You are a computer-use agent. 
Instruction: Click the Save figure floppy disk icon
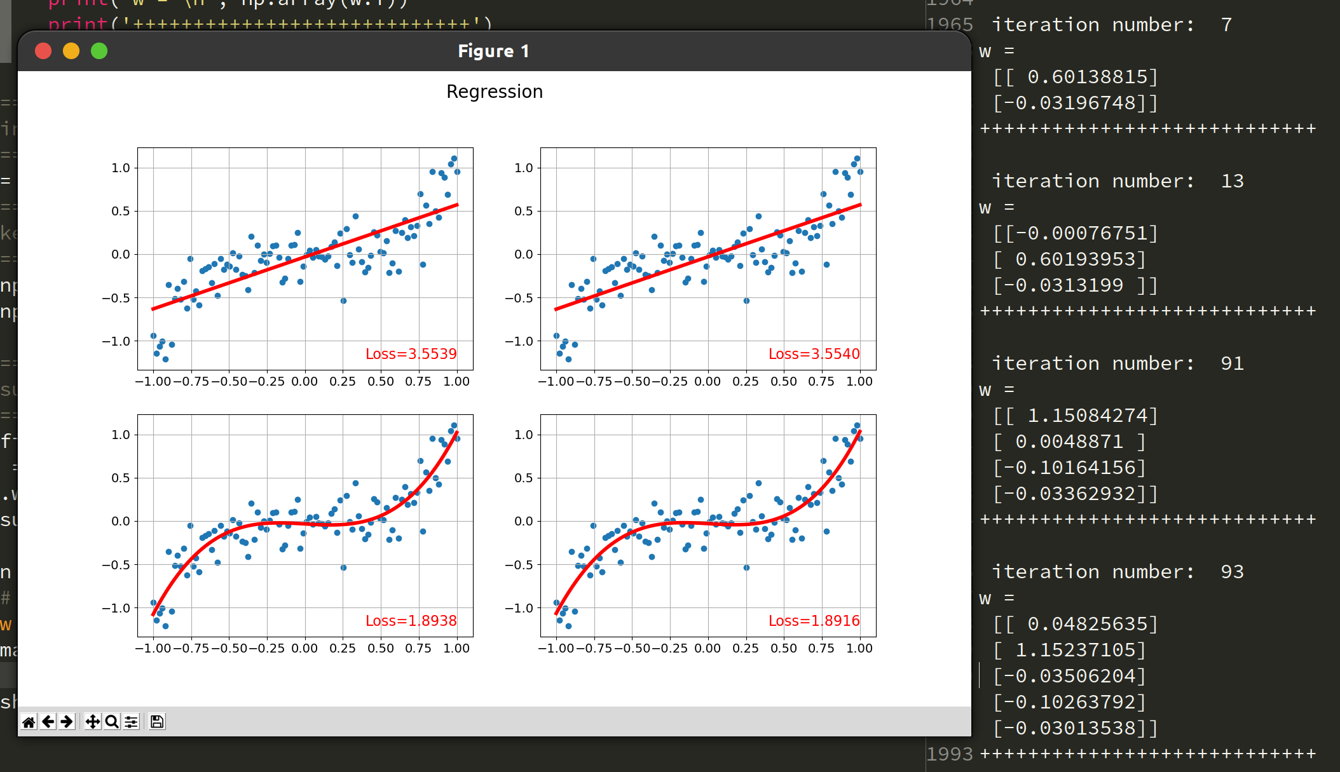click(157, 722)
